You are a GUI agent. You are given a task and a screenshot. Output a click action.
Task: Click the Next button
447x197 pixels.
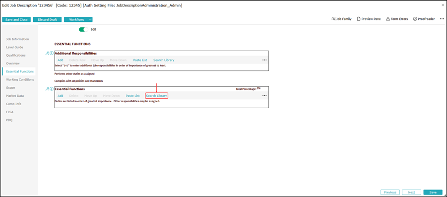coord(411,192)
